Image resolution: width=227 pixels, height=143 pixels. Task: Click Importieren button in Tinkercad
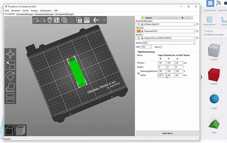click(210, 10)
